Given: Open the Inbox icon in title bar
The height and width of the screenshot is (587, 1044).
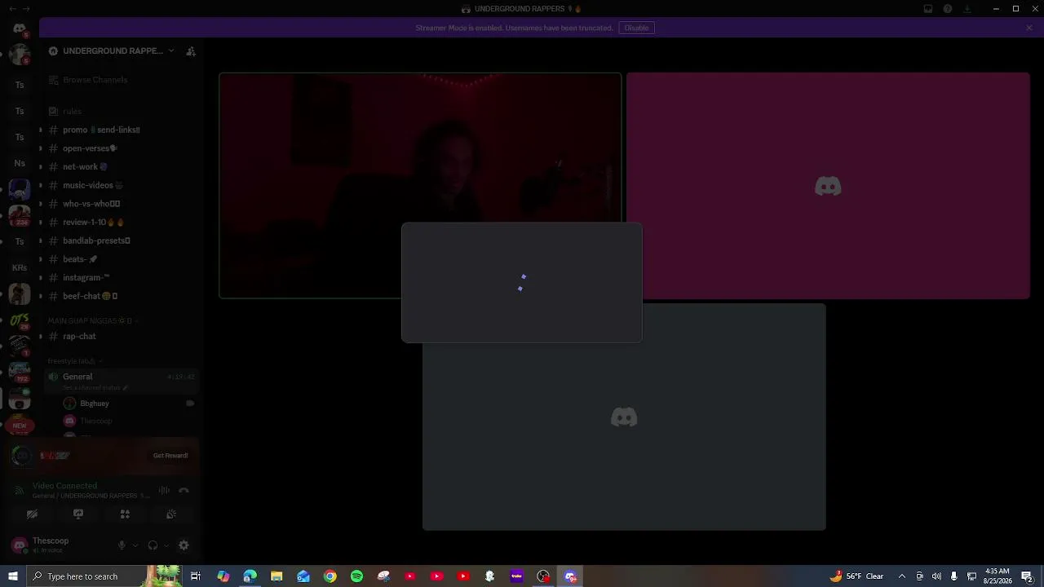Looking at the screenshot, I should [x=928, y=9].
